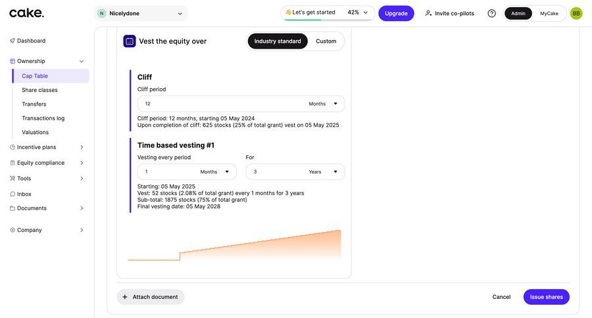Open Share classes in sidebar
Screen dimensions: 592x318
point(39,90)
